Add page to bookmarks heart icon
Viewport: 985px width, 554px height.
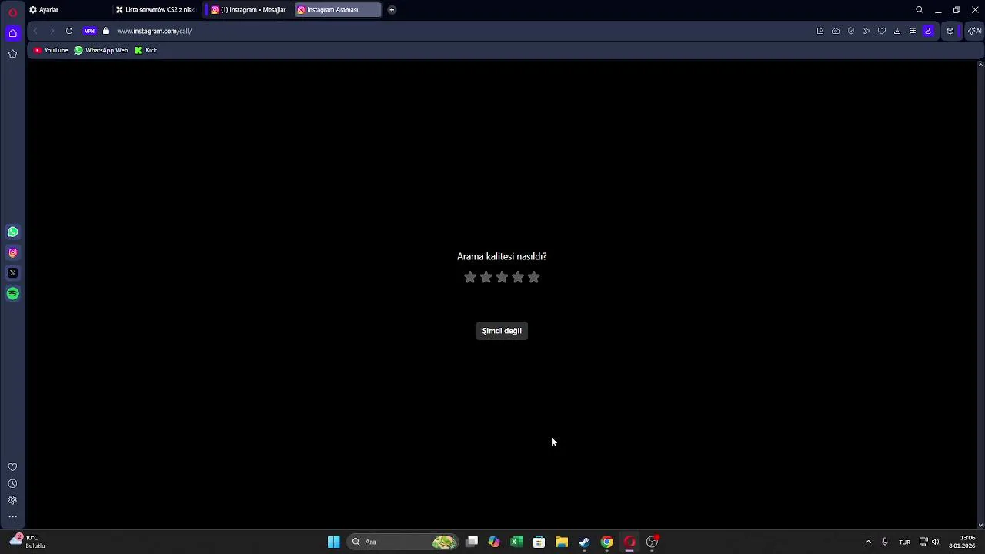click(882, 31)
